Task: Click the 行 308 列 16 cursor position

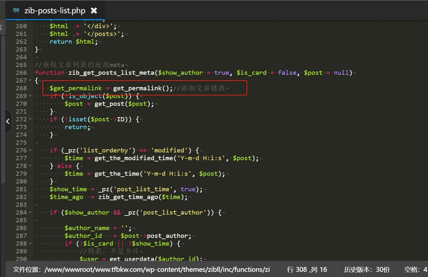Action: [x=307, y=269]
